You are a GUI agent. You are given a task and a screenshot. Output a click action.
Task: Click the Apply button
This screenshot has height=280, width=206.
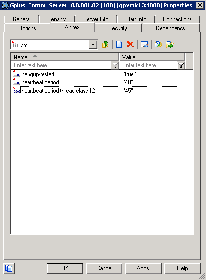coord(143,268)
